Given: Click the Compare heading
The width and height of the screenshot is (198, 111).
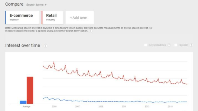Looking at the screenshot, I should point(14,4).
